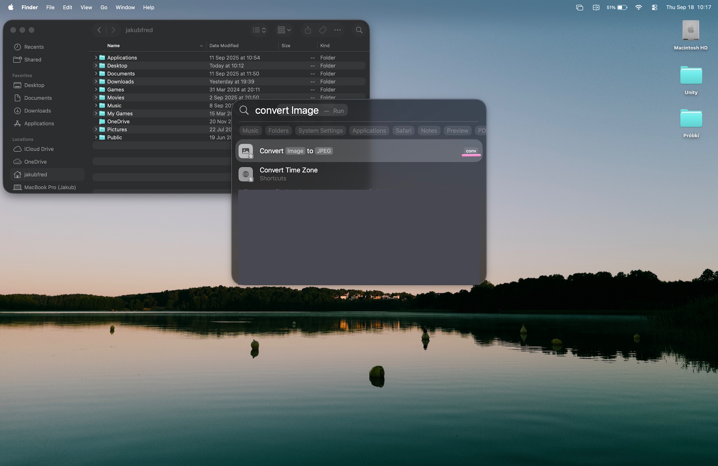Go back with Finder's back arrow
Viewport: 718px width, 466px height.
click(99, 30)
